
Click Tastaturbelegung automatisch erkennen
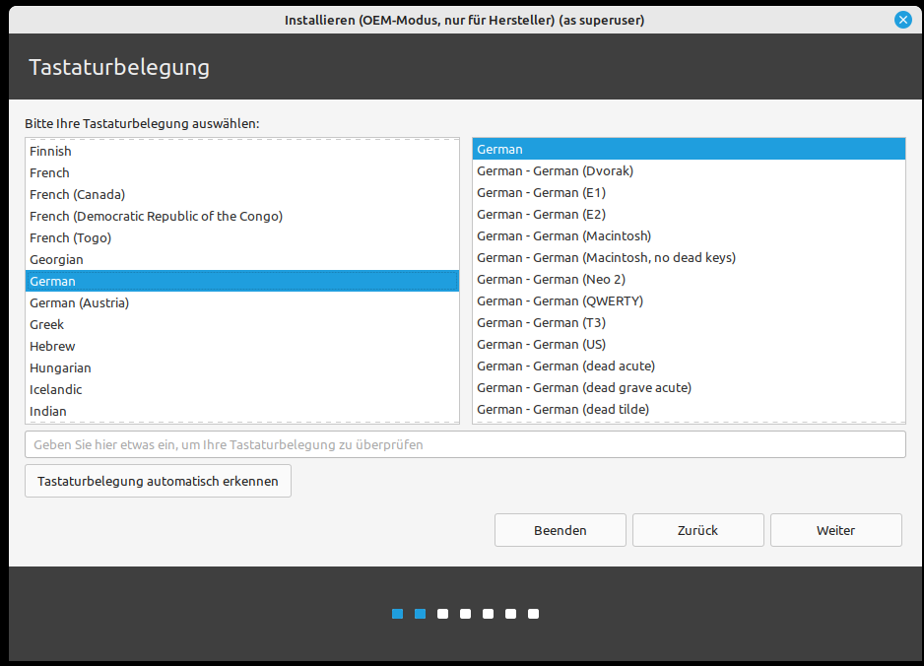(x=158, y=482)
